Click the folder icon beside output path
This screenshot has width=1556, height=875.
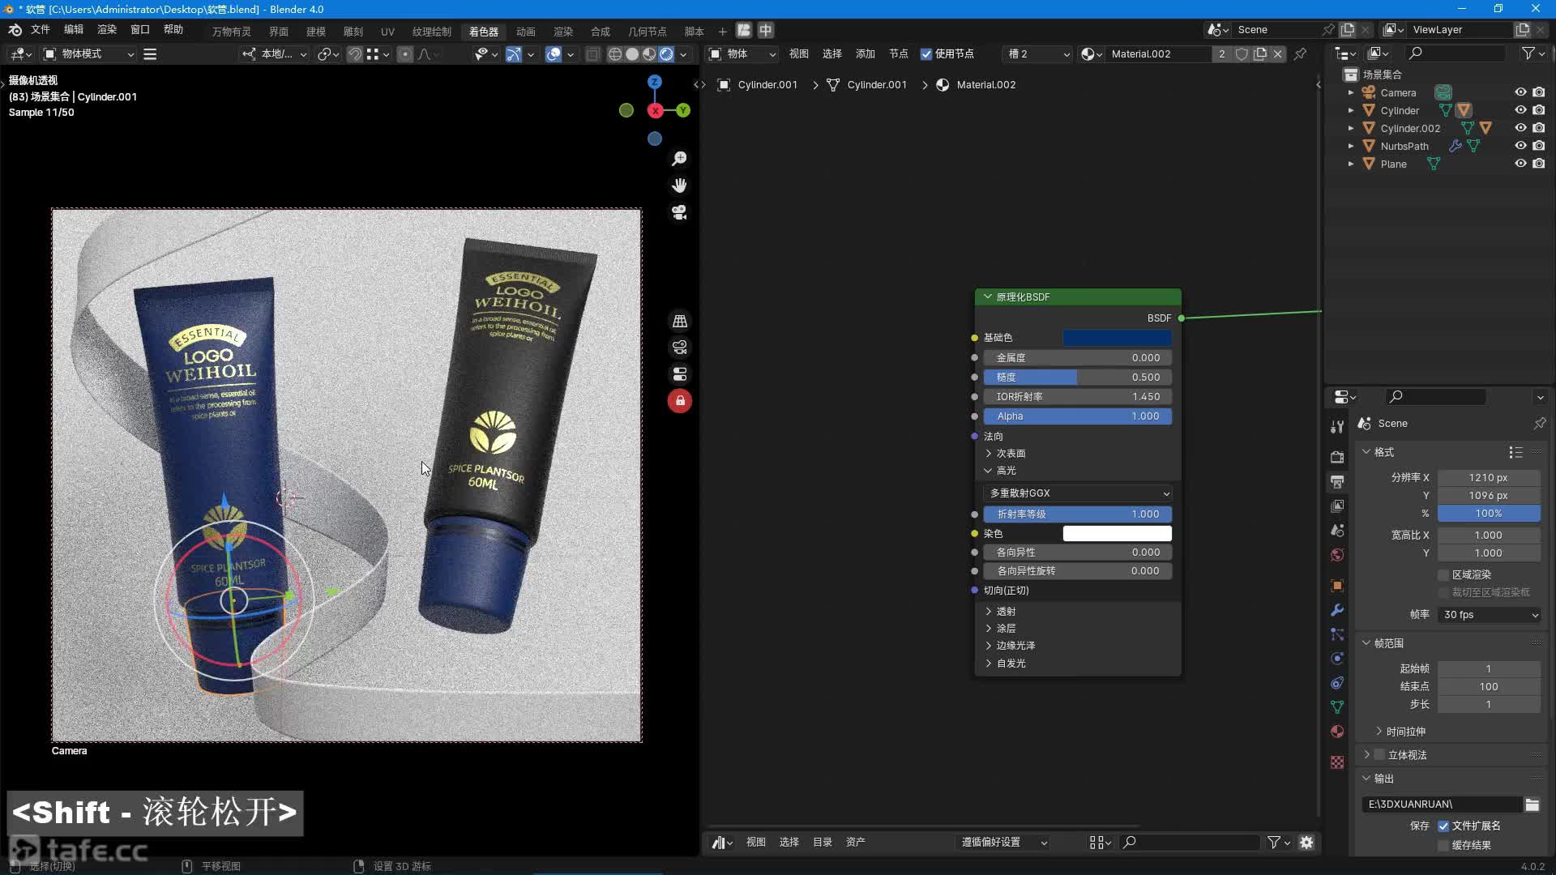coord(1532,805)
